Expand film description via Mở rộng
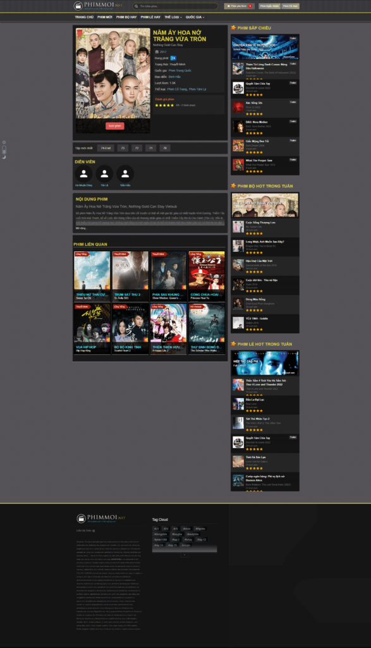This screenshot has height=648, width=371. [x=81, y=228]
